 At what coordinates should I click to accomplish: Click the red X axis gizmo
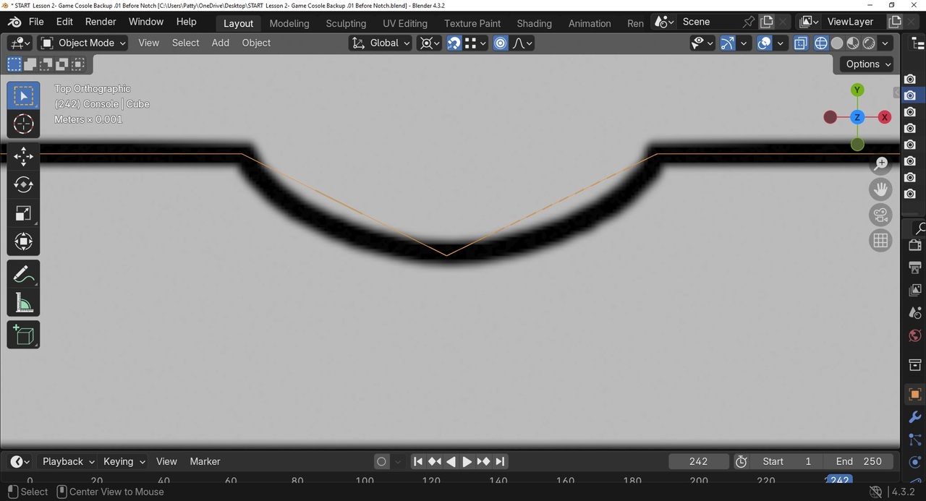tap(884, 117)
